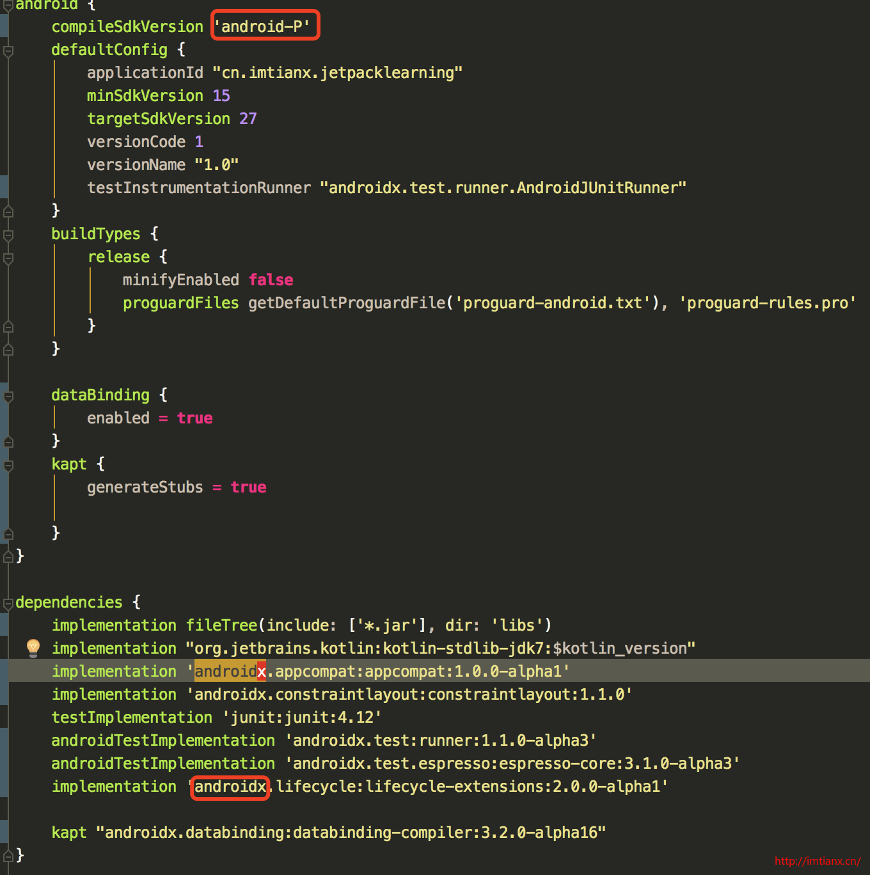Collapse the buildTypes block fold marker

pyautogui.click(x=8, y=235)
